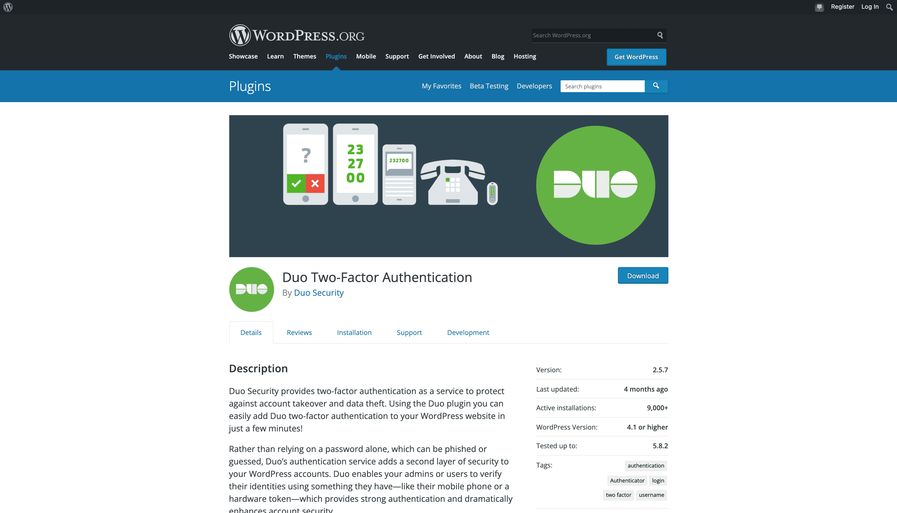This screenshot has width=897, height=513.
Task: Expand the Installation tab section
Action: (x=354, y=332)
